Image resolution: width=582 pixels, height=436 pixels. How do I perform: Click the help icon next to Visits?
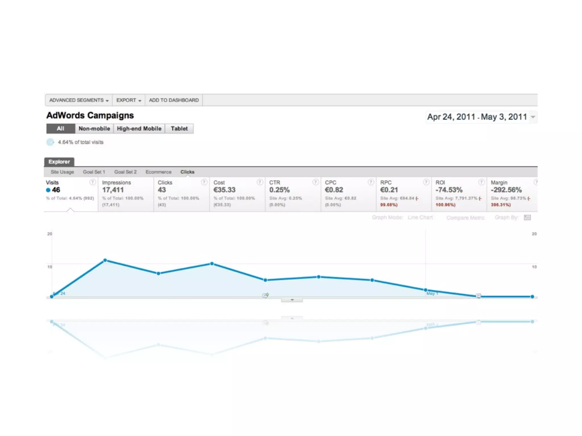(x=92, y=182)
